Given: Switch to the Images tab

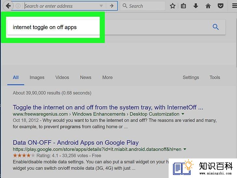Looking at the screenshot, I should [37, 77].
